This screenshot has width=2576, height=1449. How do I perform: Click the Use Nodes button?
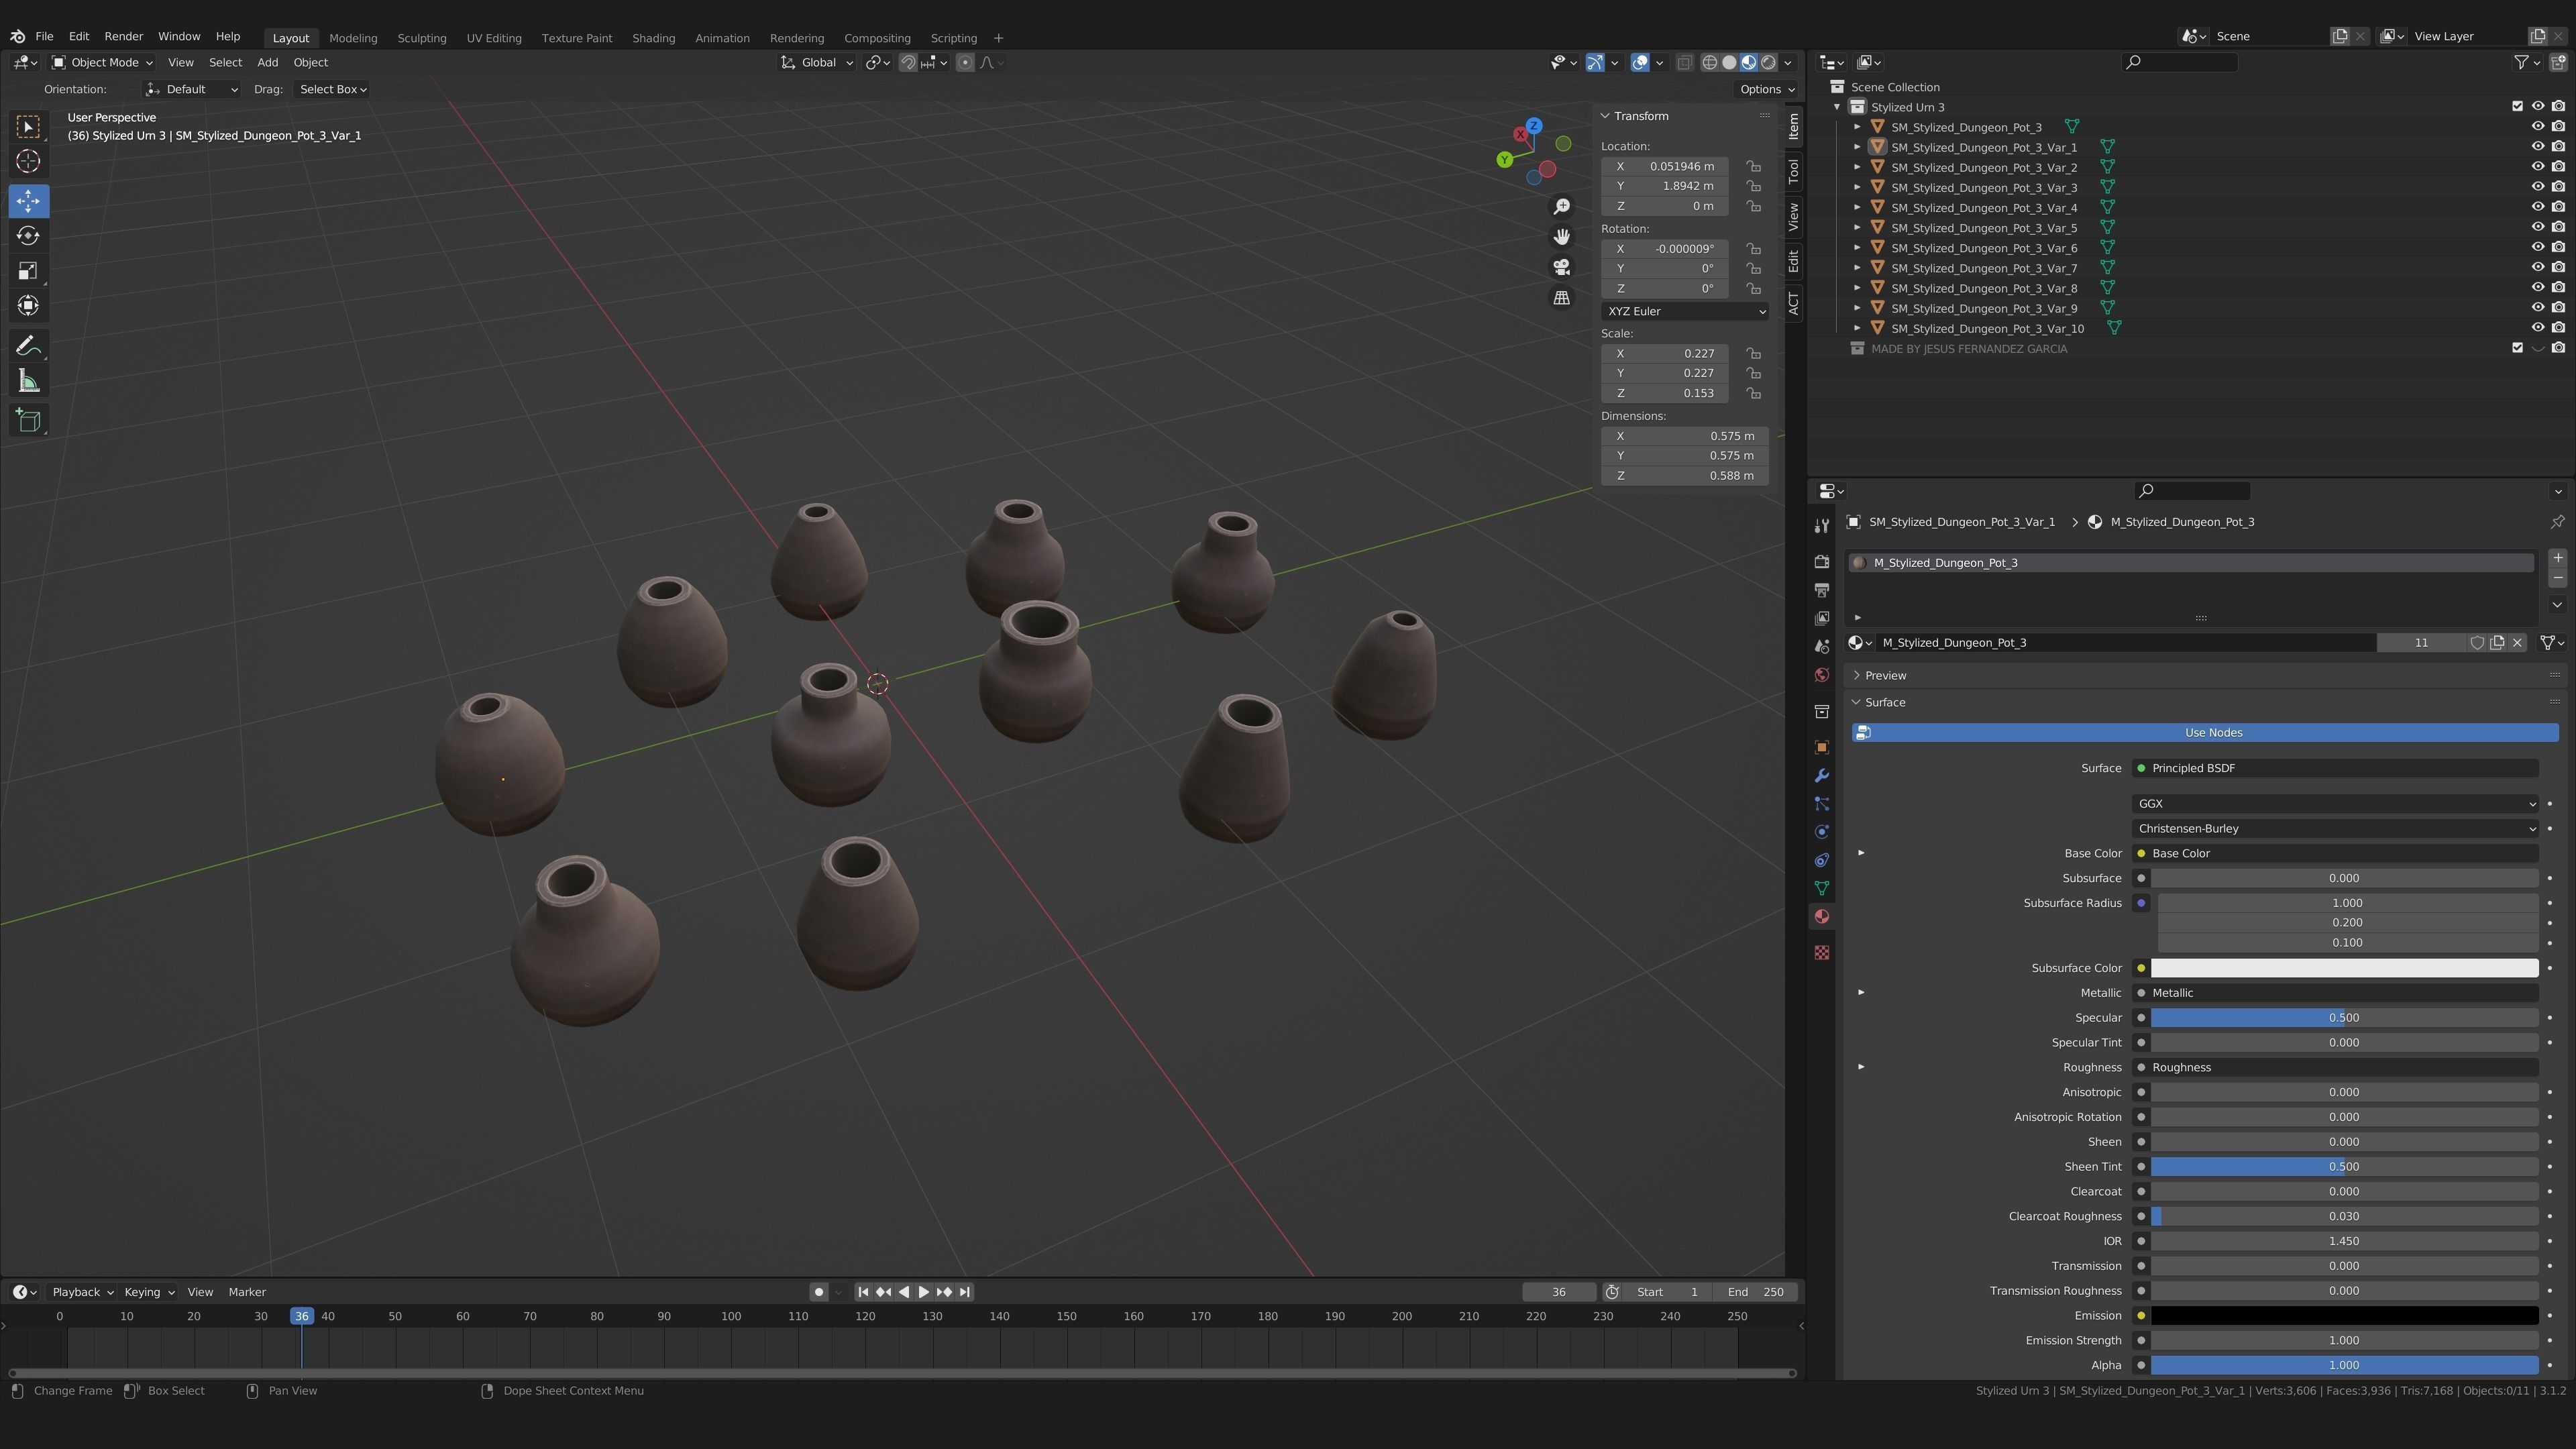tap(2213, 733)
